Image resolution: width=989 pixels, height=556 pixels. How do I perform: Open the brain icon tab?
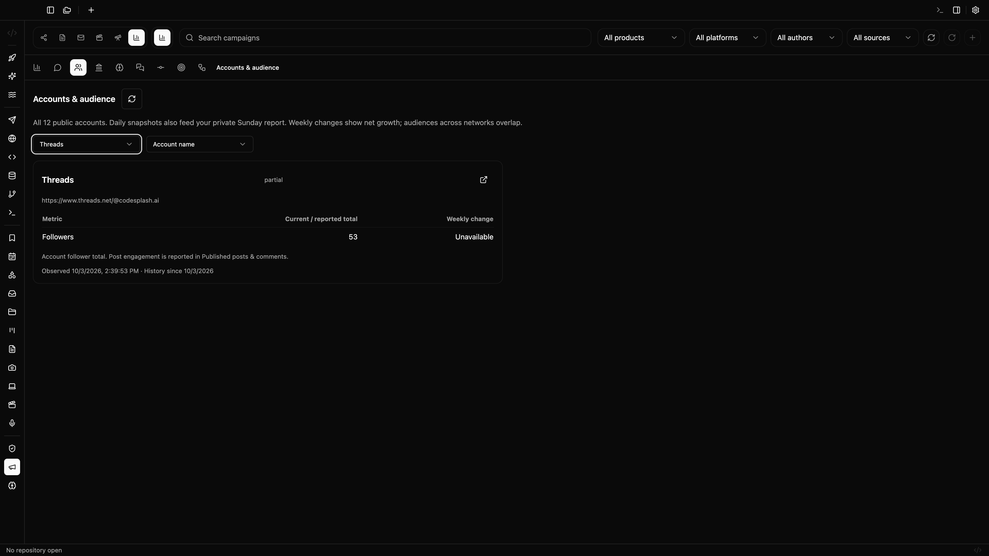pos(120,67)
